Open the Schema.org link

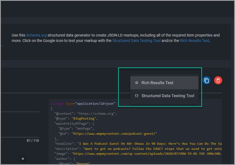[36, 35]
